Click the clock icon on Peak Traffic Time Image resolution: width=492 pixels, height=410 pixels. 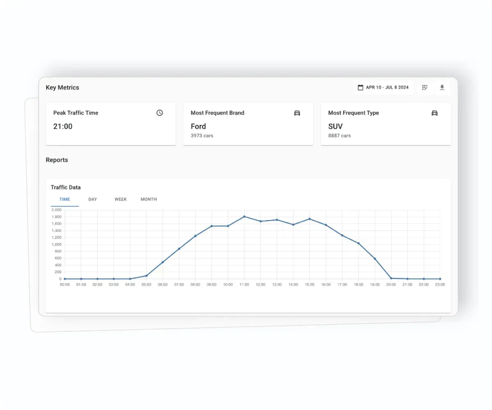160,113
